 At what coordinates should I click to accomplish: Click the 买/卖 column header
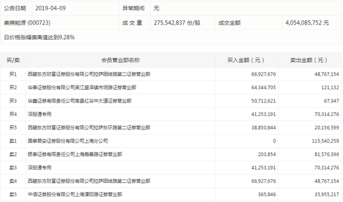click(x=13, y=60)
